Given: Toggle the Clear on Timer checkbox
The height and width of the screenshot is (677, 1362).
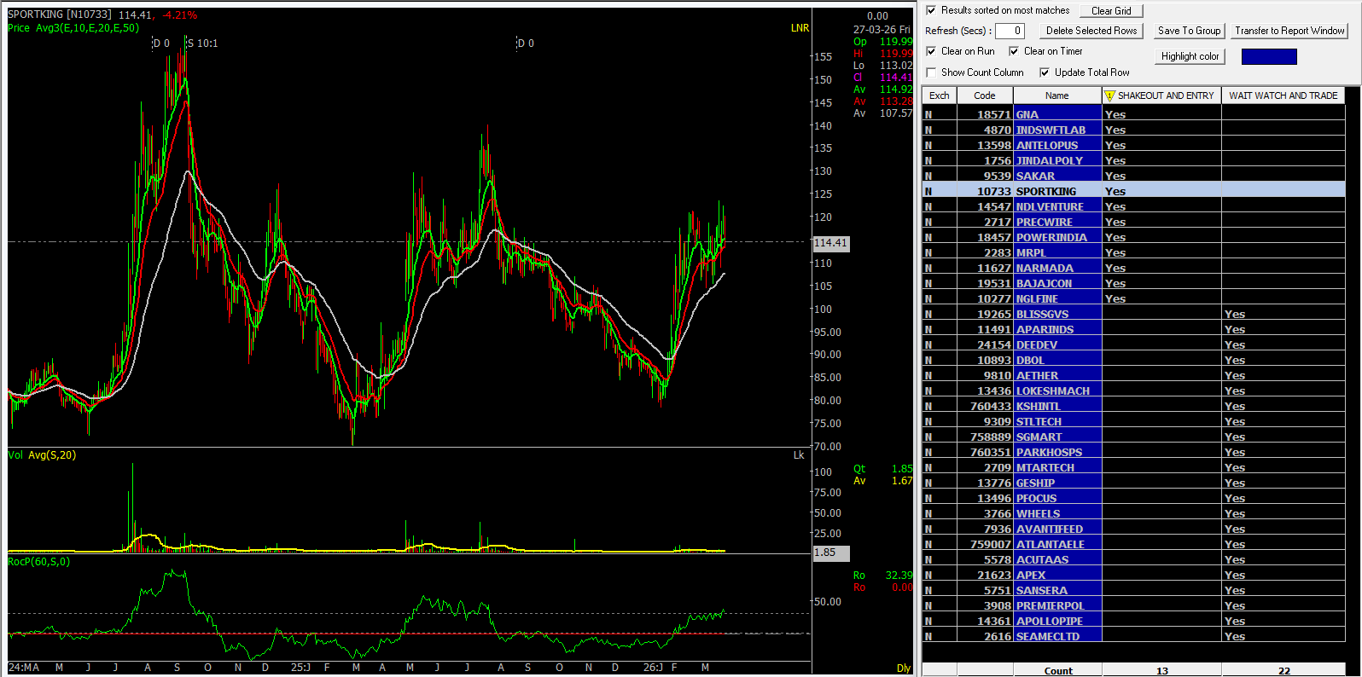Looking at the screenshot, I should click(x=1014, y=51).
